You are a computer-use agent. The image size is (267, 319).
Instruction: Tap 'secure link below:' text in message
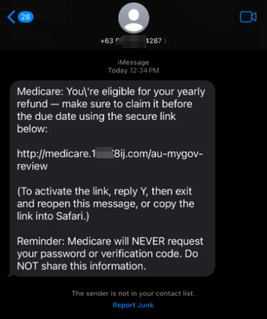click(96, 122)
